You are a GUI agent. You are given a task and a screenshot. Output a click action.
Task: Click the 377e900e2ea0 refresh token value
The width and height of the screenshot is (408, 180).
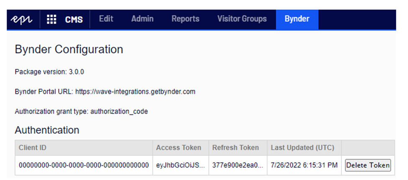tap(238, 165)
